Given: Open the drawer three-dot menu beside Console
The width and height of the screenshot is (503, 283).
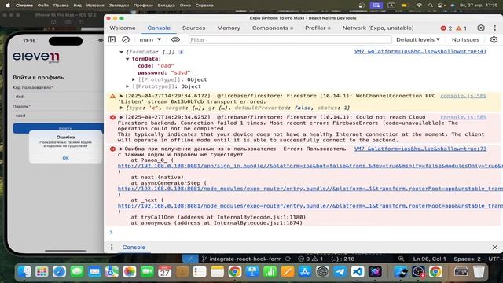Looking at the screenshot, I should (x=112, y=247).
